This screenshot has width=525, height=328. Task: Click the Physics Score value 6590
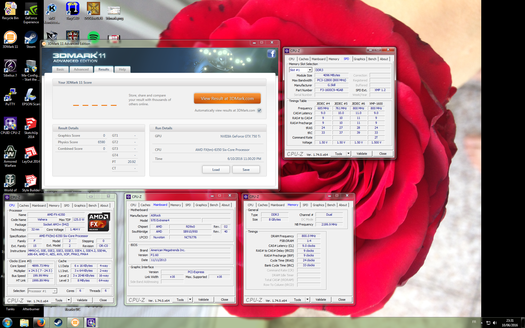tap(101, 142)
